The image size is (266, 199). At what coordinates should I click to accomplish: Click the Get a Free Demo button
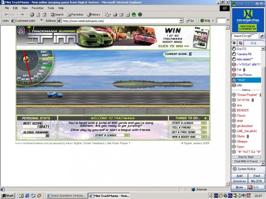[189, 132]
